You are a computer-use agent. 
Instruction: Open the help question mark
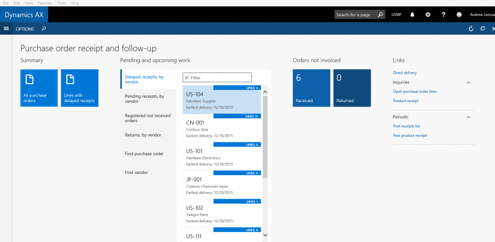[x=444, y=14]
